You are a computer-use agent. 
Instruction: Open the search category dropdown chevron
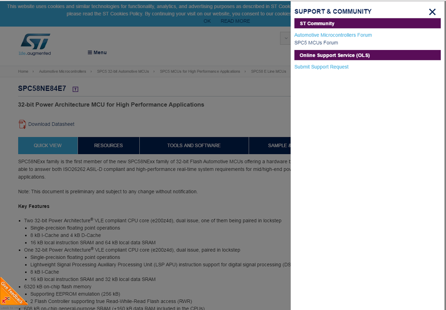286,38
